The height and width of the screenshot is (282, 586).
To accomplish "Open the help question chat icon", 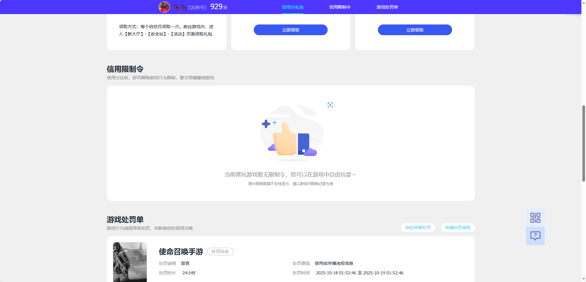I will coord(535,236).
